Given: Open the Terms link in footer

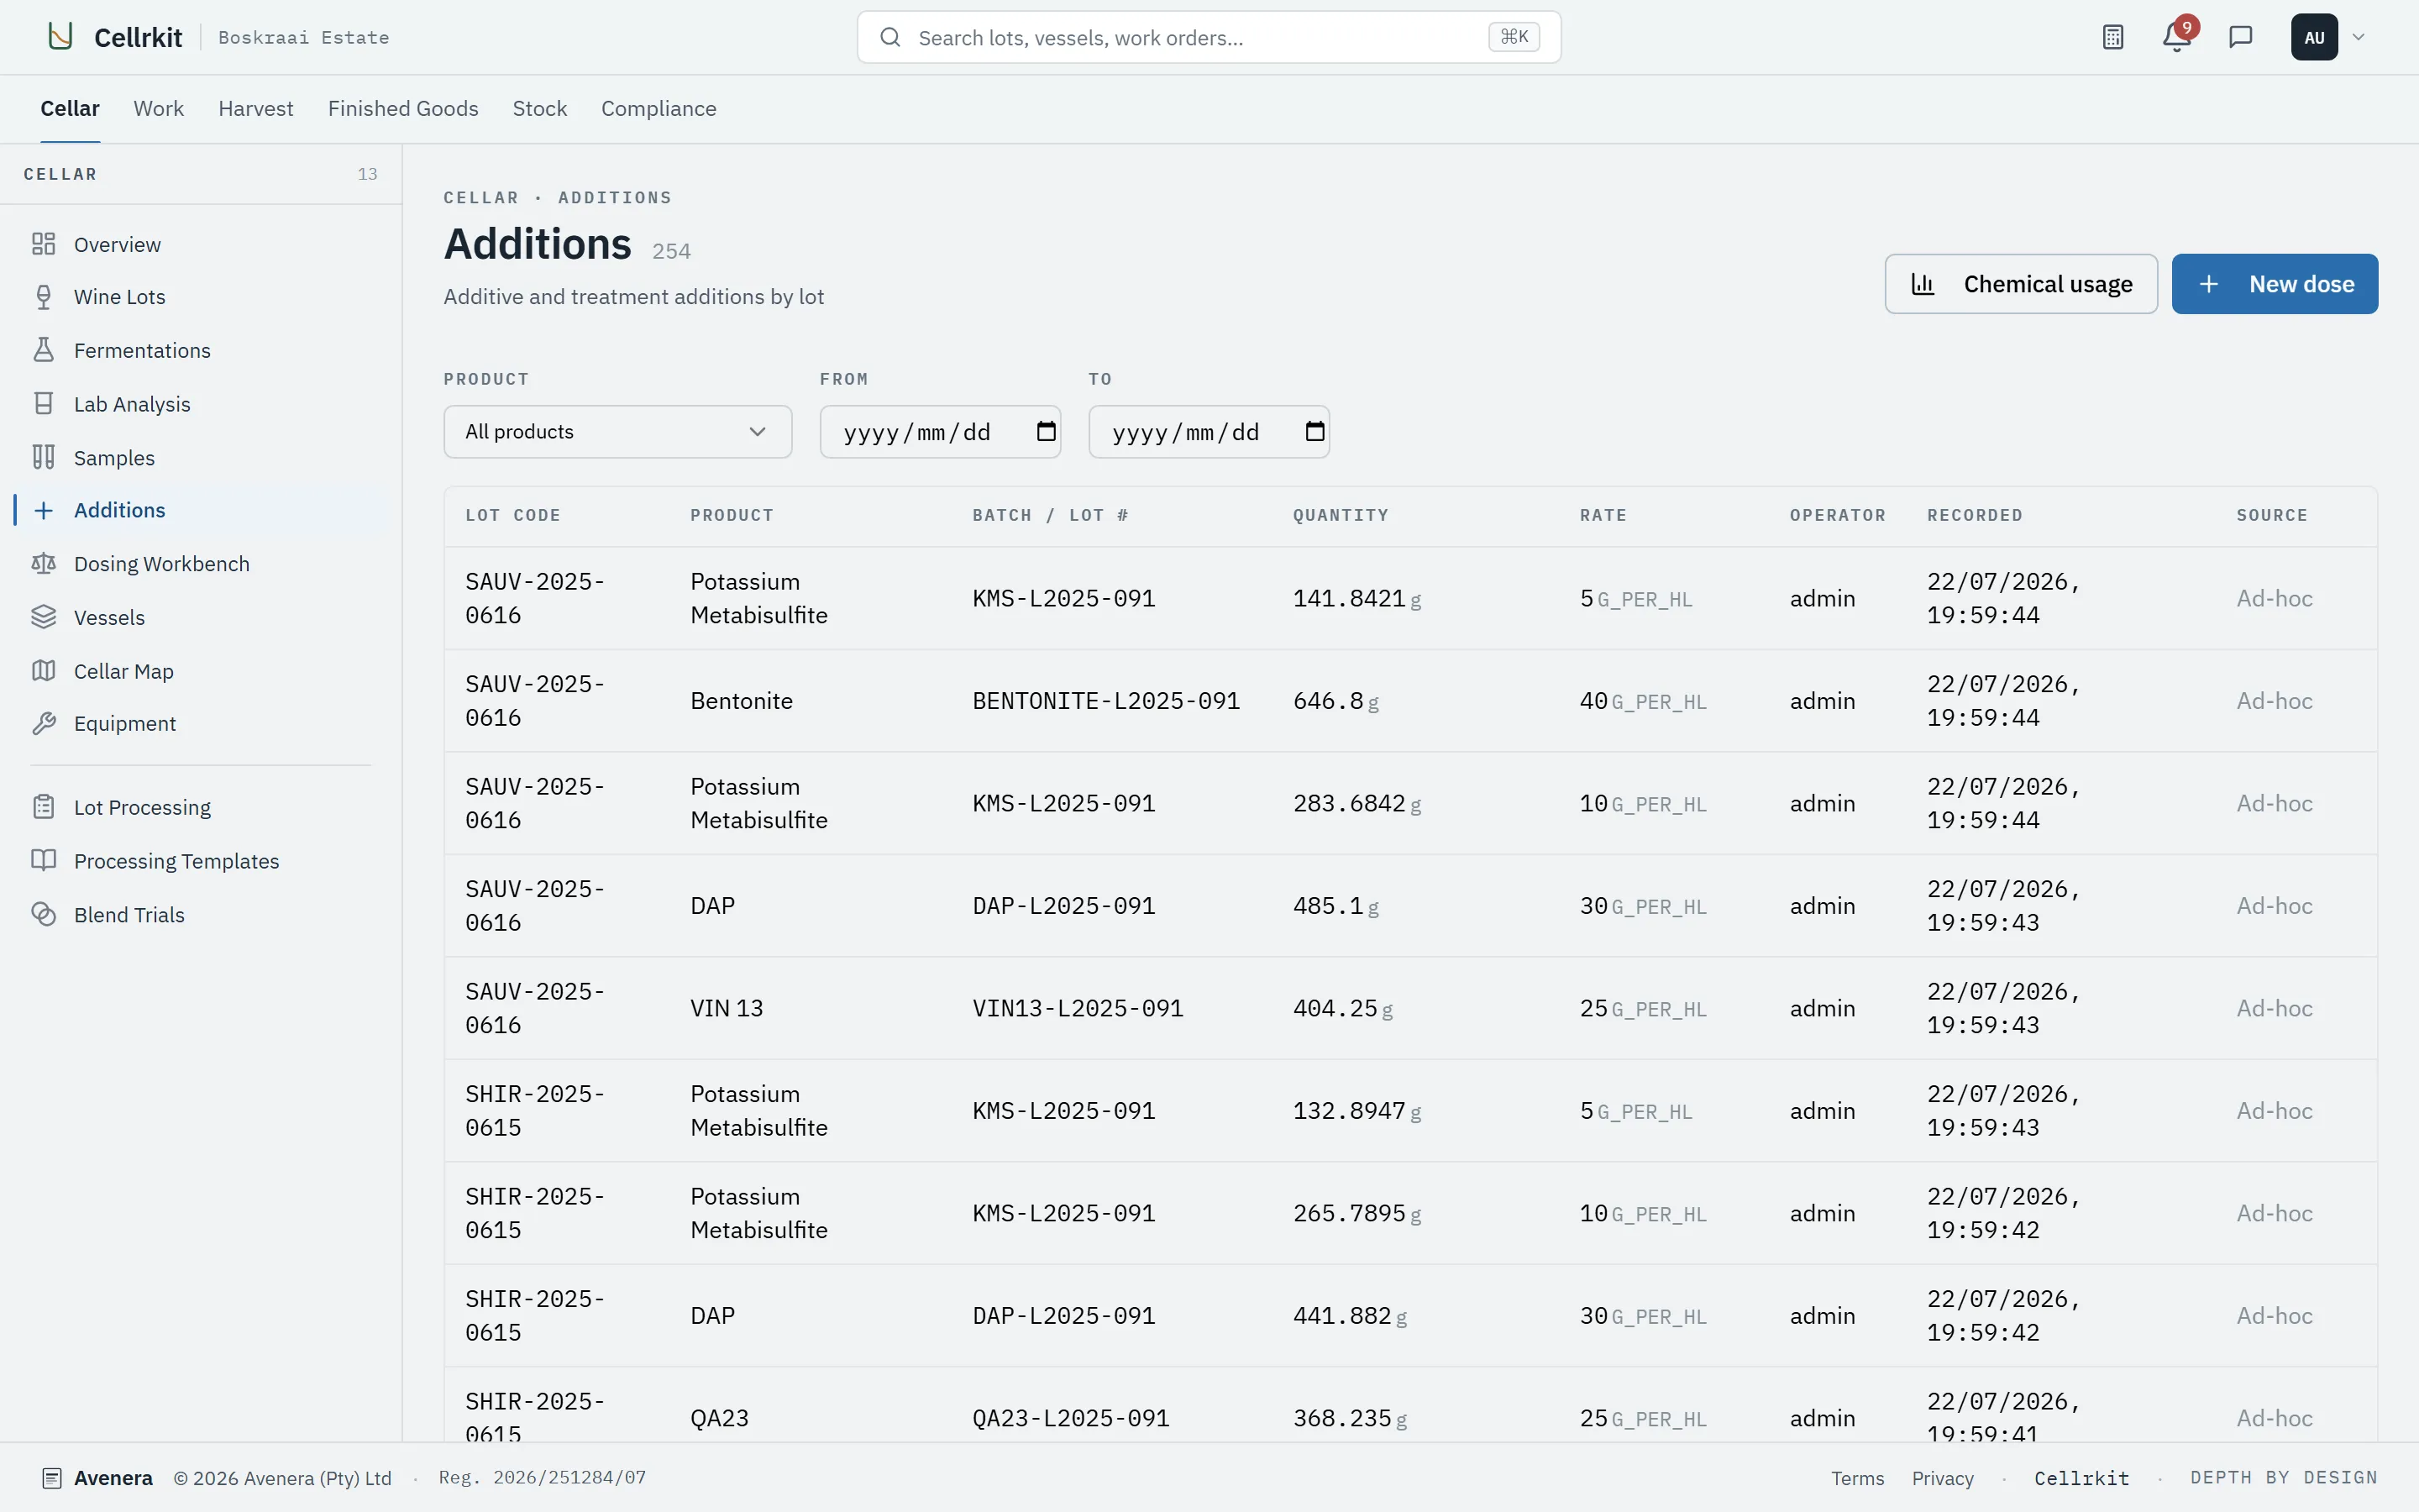Looking at the screenshot, I should pyautogui.click(x=1857, y=1478).
